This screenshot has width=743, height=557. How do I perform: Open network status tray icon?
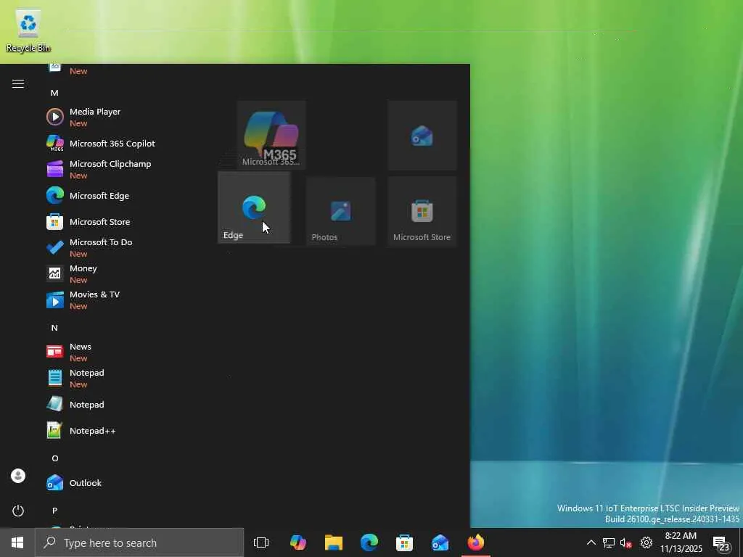pos(609,542)
